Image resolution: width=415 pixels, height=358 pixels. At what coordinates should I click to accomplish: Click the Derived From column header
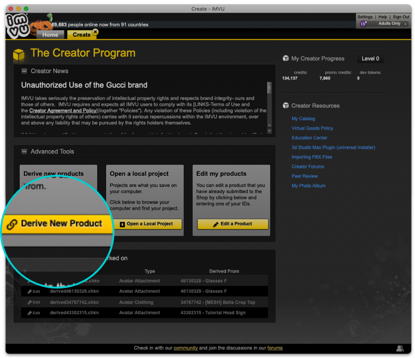point(224,271)
